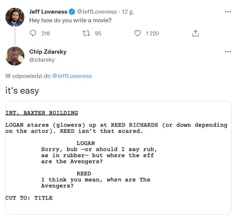Image resolution: width=237 pixels, height=219 pixels.
Task: Retweet Jeff Loveness's tweet
Action: pos(86,33)
